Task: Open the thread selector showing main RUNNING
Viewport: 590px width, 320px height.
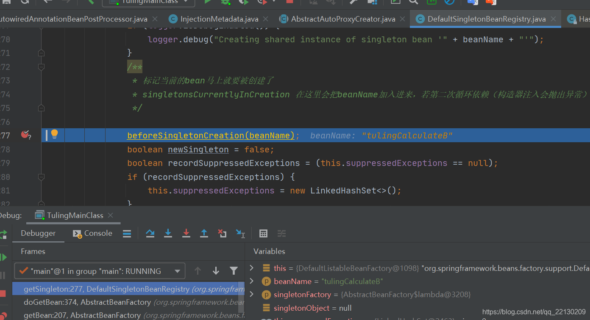Action: (x=100, y=271)
